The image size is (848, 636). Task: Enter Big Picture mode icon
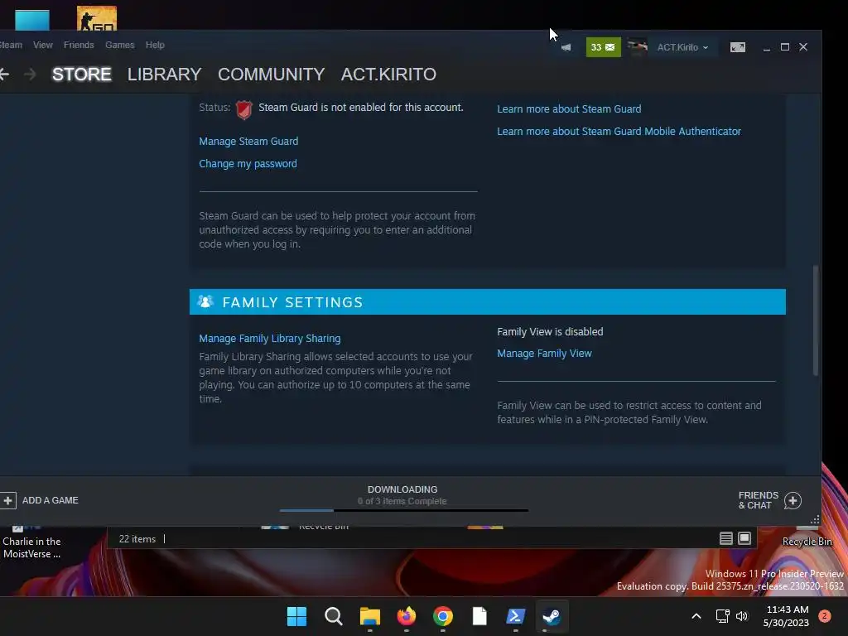pos(738,47)
